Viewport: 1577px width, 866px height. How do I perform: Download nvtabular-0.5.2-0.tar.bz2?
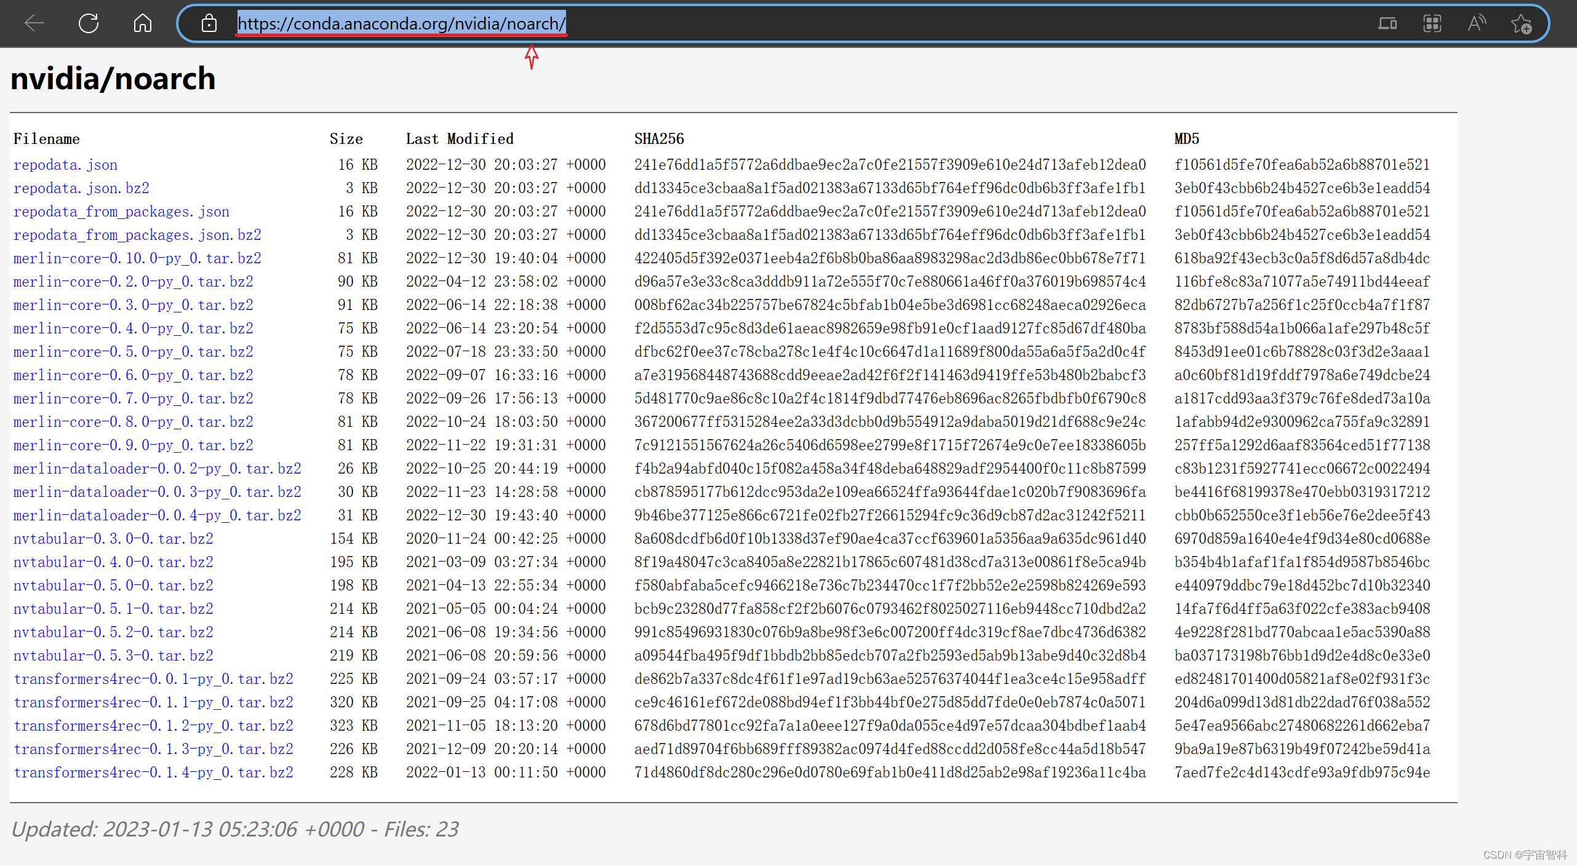(113, 632)
